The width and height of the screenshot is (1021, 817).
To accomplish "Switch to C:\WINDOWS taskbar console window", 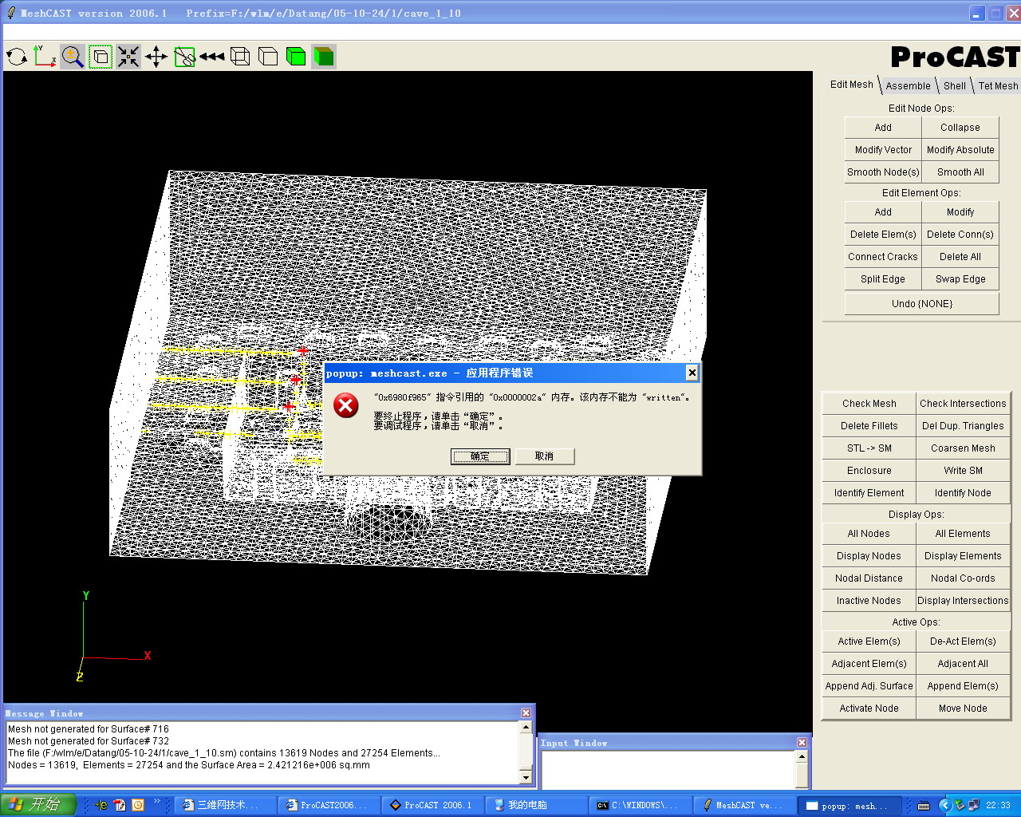I will coord(640,805).
